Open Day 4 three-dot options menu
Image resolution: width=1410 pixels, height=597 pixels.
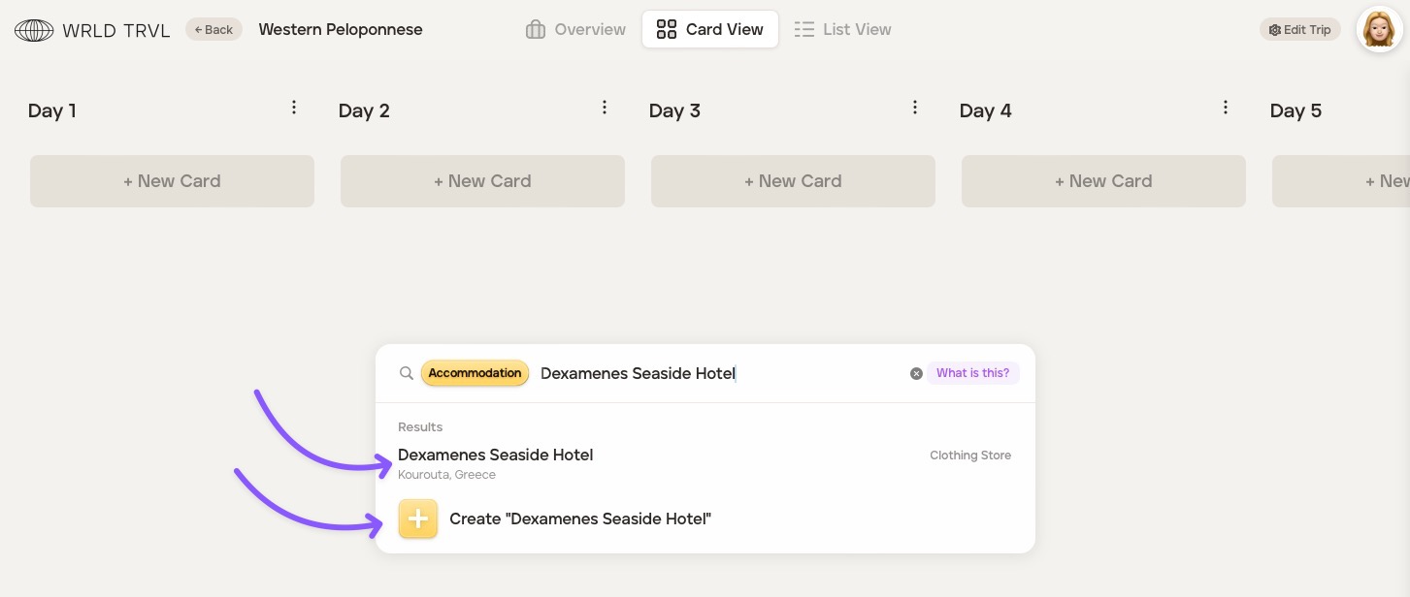[x=1226, y=108]
